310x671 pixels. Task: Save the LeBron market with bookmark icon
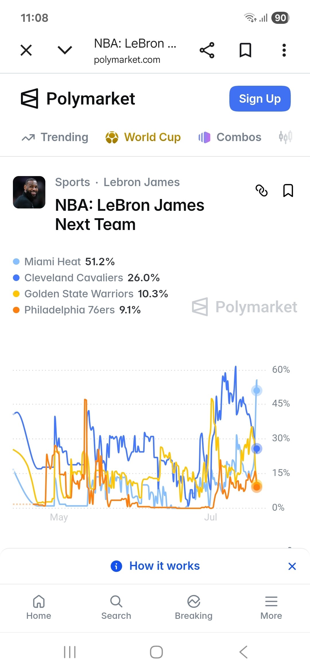(288, 190)
